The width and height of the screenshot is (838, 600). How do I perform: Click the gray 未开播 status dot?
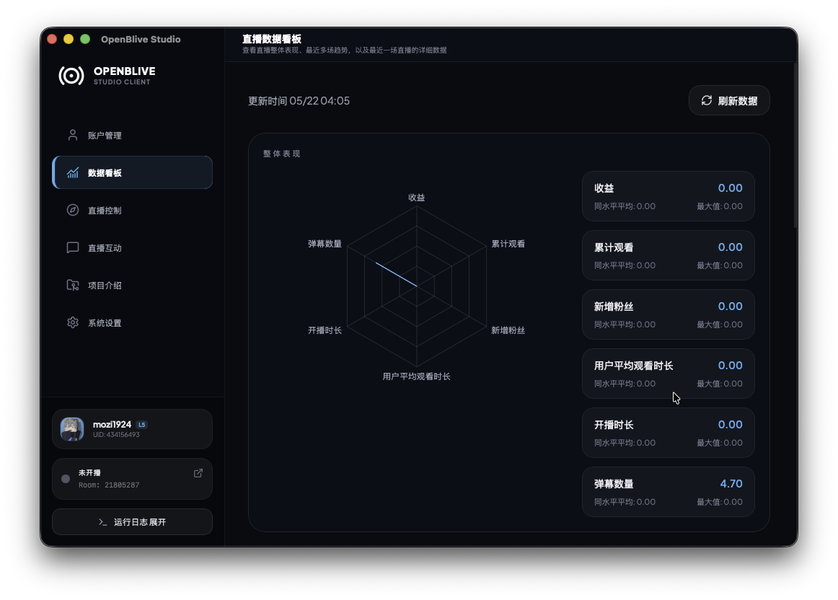coord(66,479)
